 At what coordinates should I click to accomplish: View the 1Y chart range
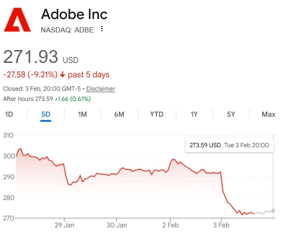194,114
